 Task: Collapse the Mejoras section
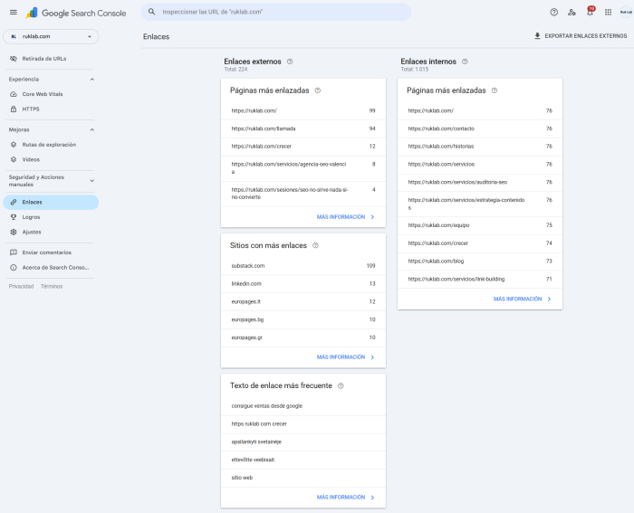pos(91,129)
